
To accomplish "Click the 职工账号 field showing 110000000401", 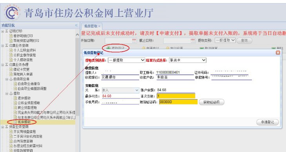I will (x=175, y=72).
